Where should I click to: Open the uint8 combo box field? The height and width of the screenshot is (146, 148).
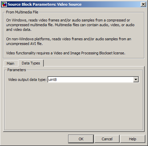point(93,80)
